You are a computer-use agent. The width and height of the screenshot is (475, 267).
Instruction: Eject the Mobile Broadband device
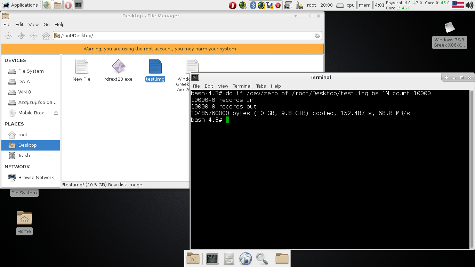point(56,113)
